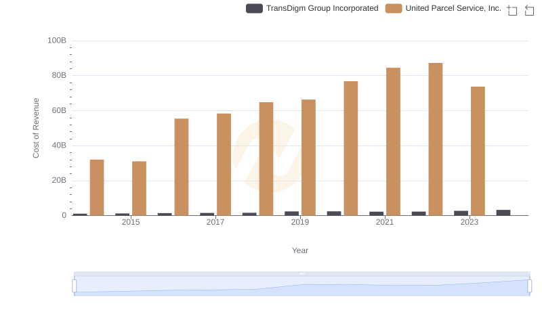
Task: Toggle United Parcel Service legend swatch
Action: [394, 8]
